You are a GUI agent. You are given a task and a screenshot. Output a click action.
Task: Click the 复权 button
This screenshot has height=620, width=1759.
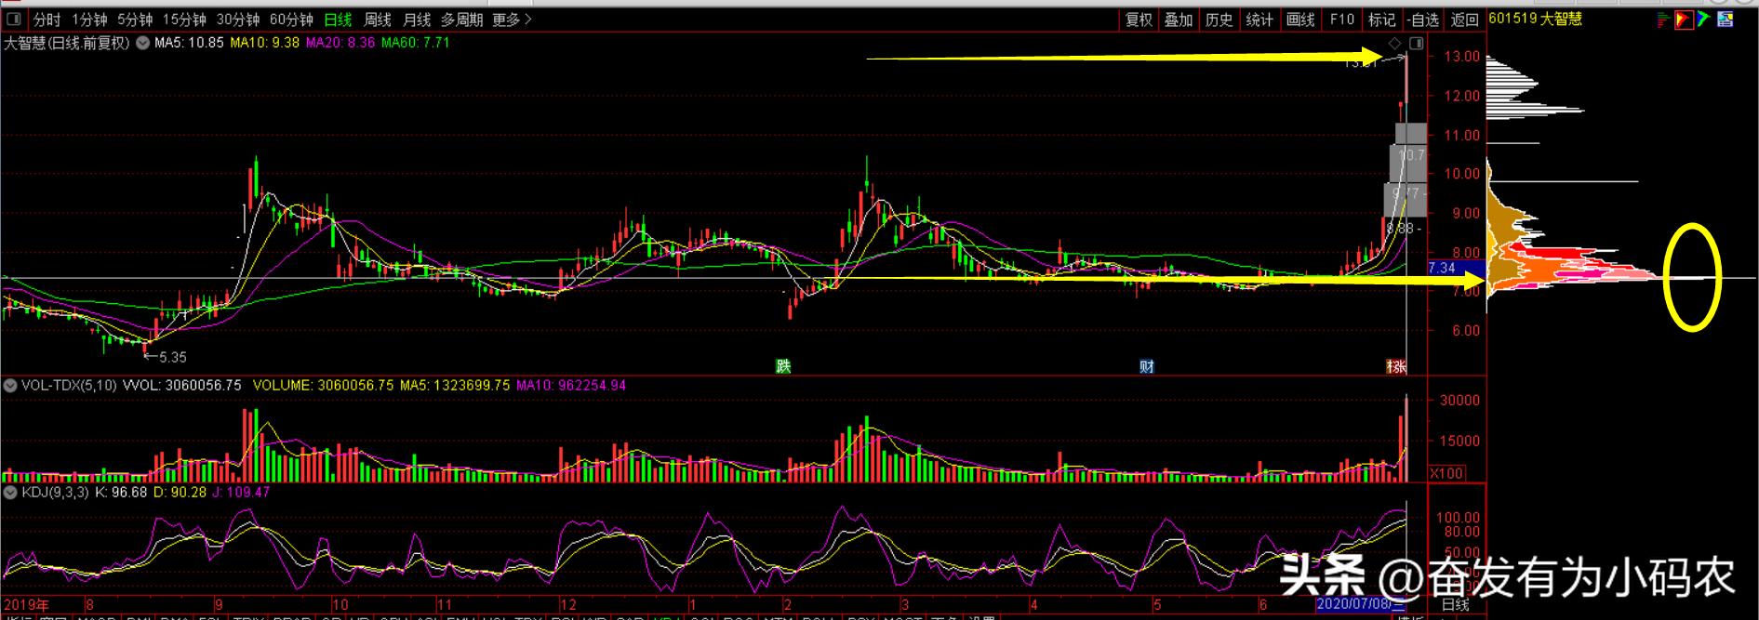(x=1139, y=20)
